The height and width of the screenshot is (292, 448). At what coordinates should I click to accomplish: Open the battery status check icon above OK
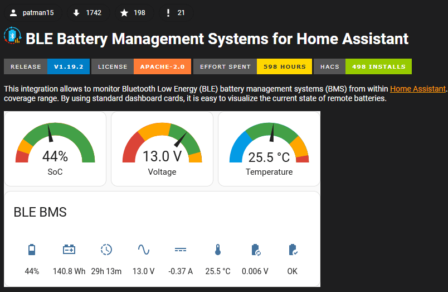[x=293, y=250]
